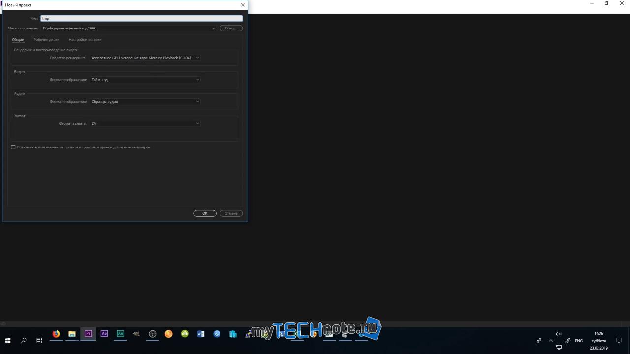Open Windows search from the taskbar

click(24, 340)
